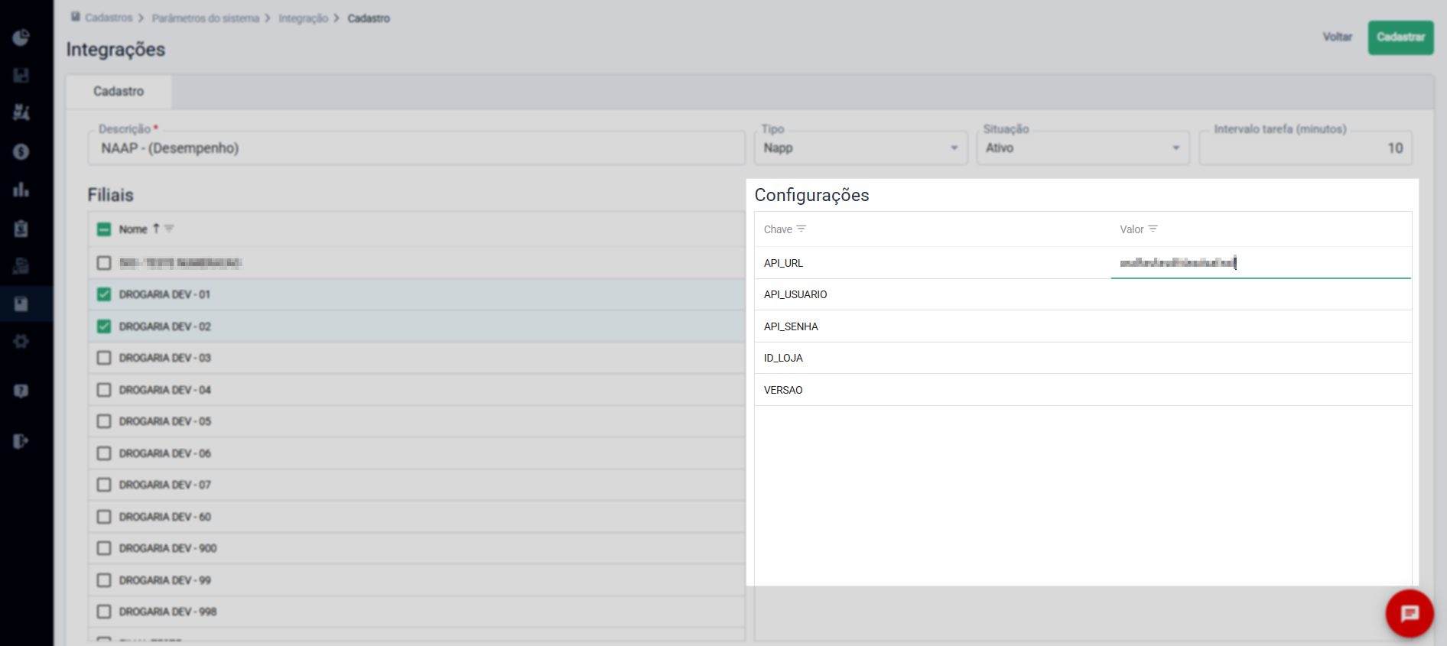Open the Situação dropdown showing Ativo

point(1175,148)
